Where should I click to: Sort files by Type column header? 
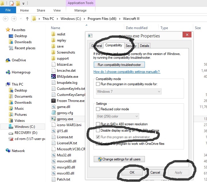point(164,28)
